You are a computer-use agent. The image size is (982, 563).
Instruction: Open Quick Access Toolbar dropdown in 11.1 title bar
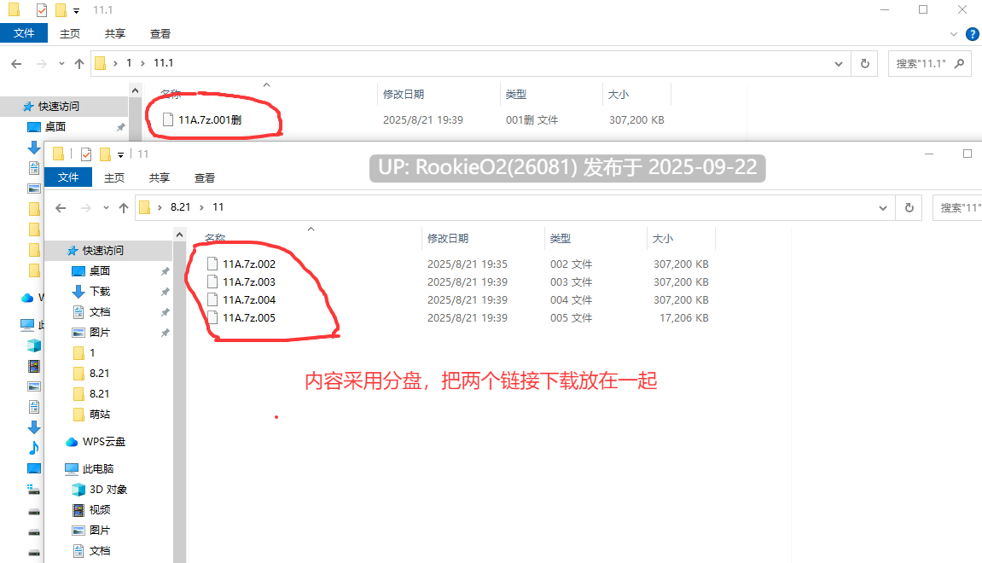[x=77, y=10]
